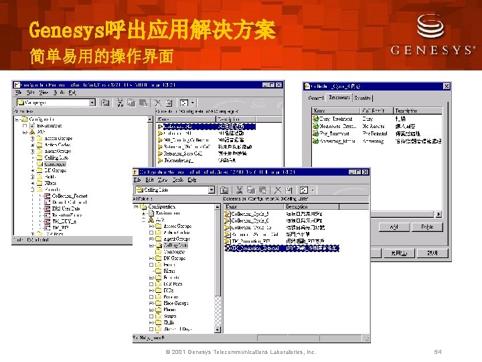This screenshot has width=482, height=362.
Task: Open the Views dropdown arrow in Campaigns window
Action: coord(193,103)
